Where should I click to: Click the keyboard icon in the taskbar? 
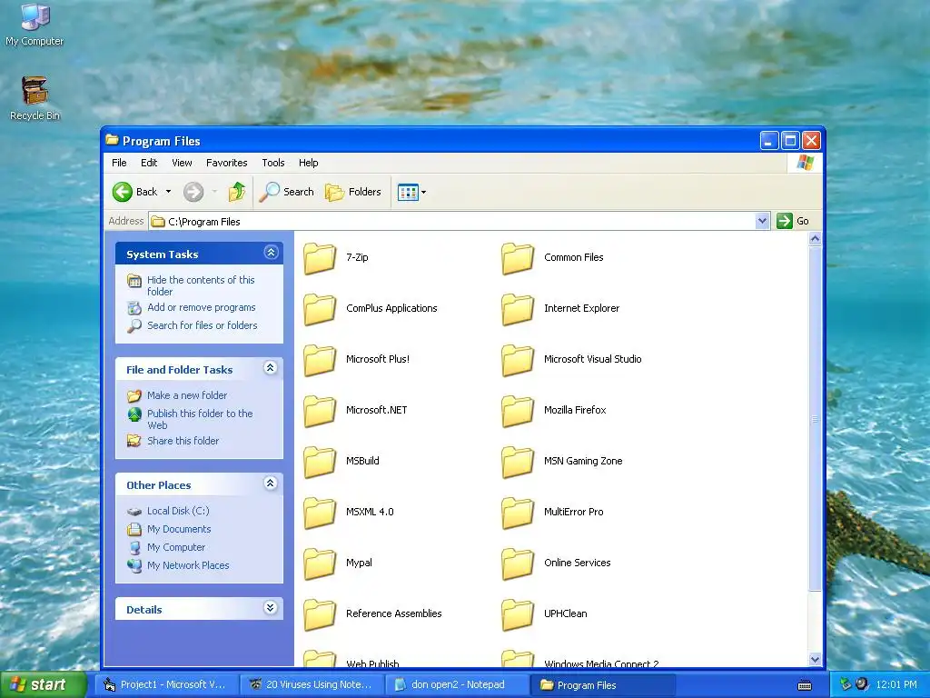[x=805, y=685]
